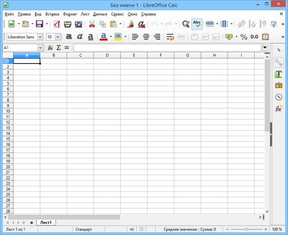Image resolution: width=288 pixels, height=235 pixels.
Task: Toggle automatic spell checking Abc button
Action: click(197, 24)
